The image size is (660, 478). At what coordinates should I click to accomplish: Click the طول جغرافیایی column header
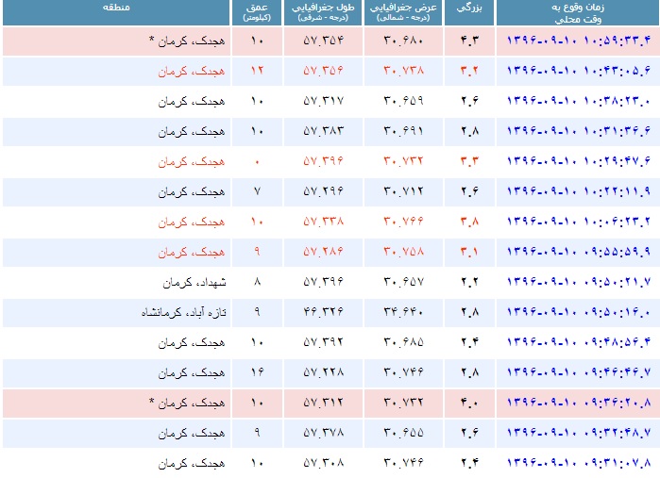[323, 13]
